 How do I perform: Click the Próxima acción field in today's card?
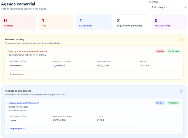pos(29,63)
